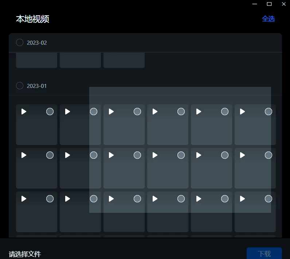Minimize the window
The height and width of the screenshot is (259, 290).
(x=255, y=4)
